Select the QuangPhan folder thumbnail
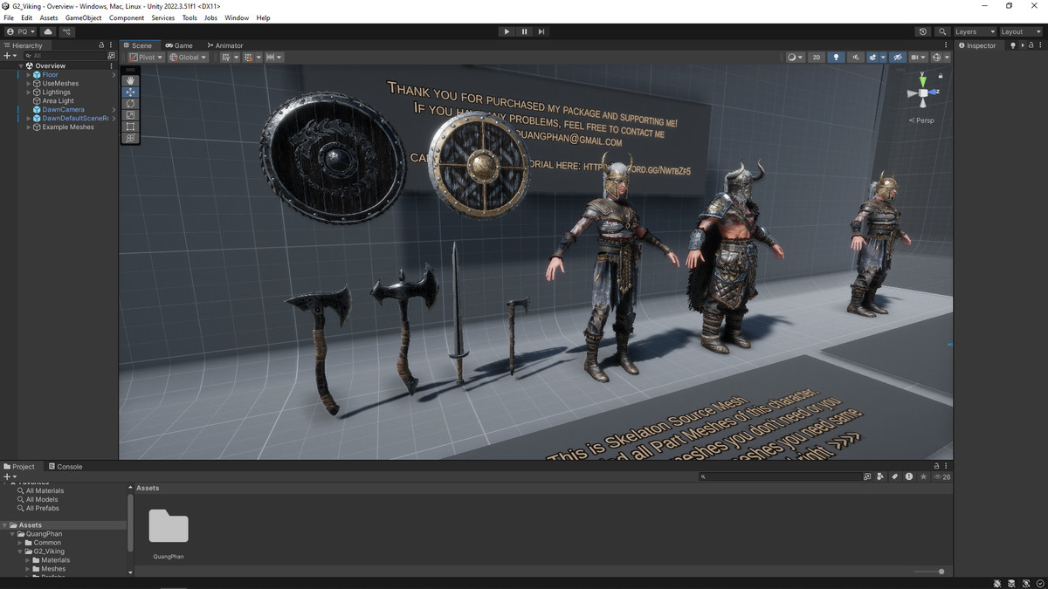Image resolution: width=1048 pixels, height=589 pixels. coord(169,528)
